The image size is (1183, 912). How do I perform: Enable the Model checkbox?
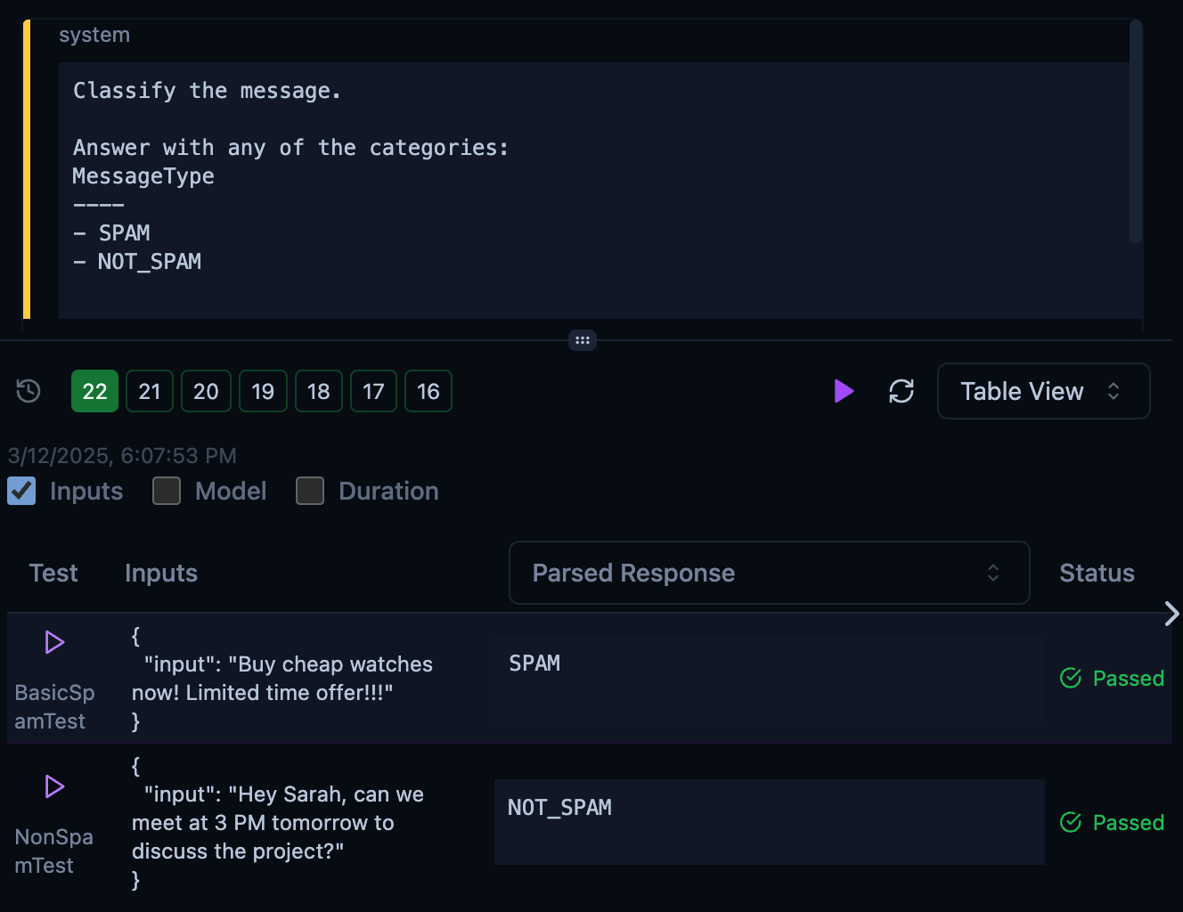coord(167,491)
